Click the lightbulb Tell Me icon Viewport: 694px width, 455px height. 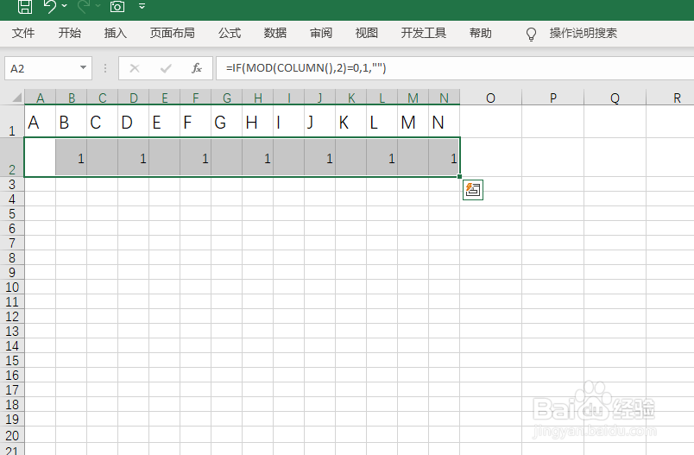click(531, 34)
